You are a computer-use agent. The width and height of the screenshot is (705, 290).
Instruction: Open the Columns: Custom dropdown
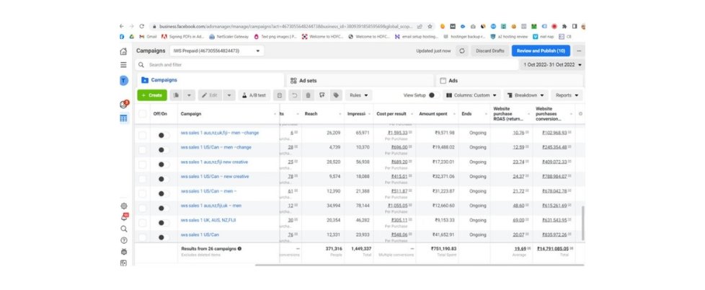(473, 95)
